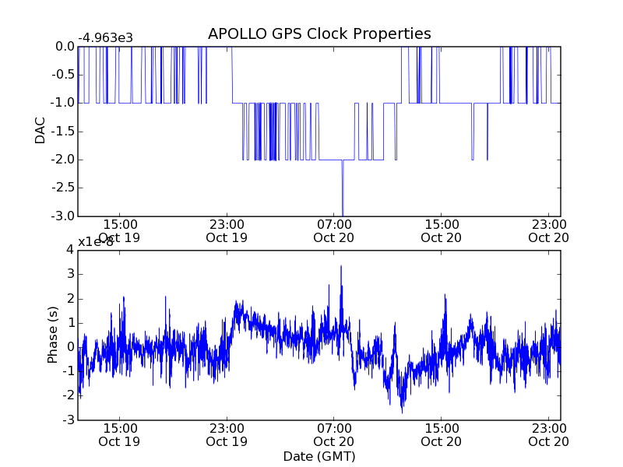Click '15:00 Oct 19' under the Phase plot
Viewport: 623px width, 467px height.
[x=119, y=435]
